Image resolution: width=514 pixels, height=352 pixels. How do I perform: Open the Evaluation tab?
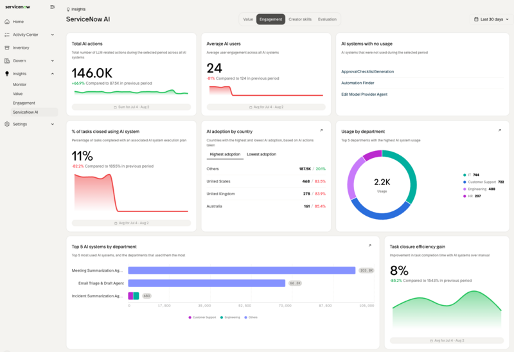(327, 19)
